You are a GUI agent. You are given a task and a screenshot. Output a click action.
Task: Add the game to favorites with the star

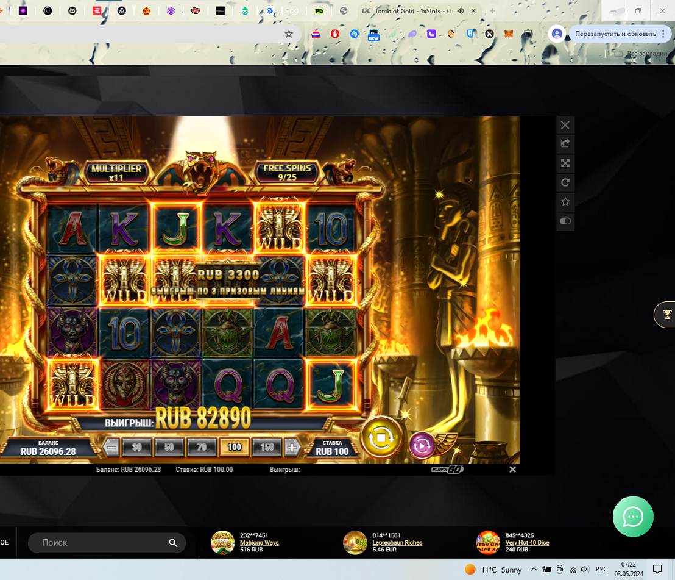565,201
